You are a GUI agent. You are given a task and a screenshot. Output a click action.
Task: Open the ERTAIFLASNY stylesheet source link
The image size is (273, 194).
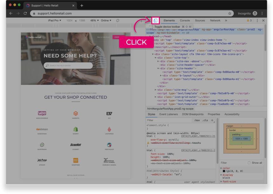pyautogui.click(x=198, y=136)
